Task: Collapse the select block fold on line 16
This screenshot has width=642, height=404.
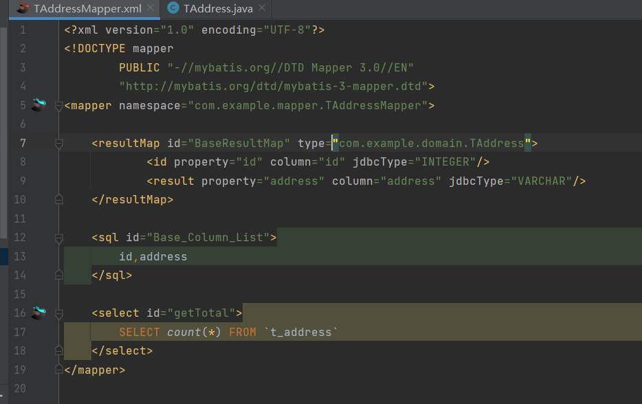Action: tap(58, 314)
